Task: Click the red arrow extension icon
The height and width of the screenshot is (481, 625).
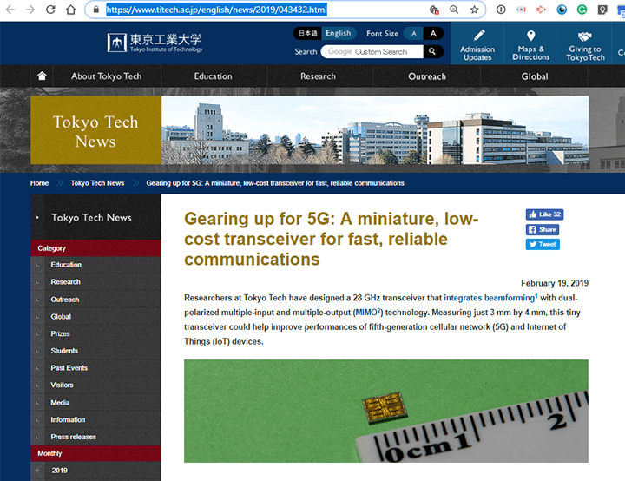Action: pos(541,10)
